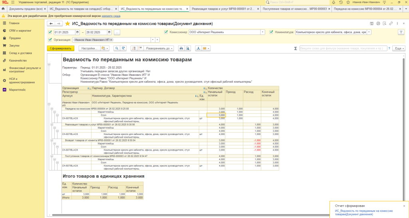Switch to Реализация товаров и услуг tab
Viewport: 409px width, 218px height.
(x=223, y=9)
